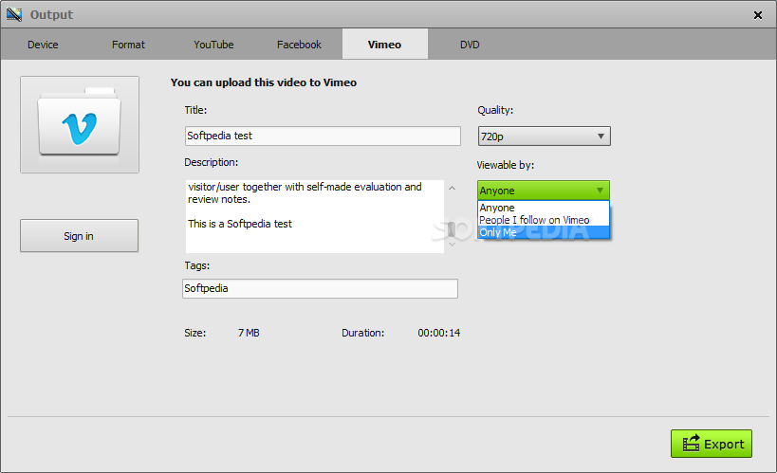Image resolution: width=777 pixels, height=473 pixels.
Task: Open the Quality 720p dropdown
Action: click(545, 136)
